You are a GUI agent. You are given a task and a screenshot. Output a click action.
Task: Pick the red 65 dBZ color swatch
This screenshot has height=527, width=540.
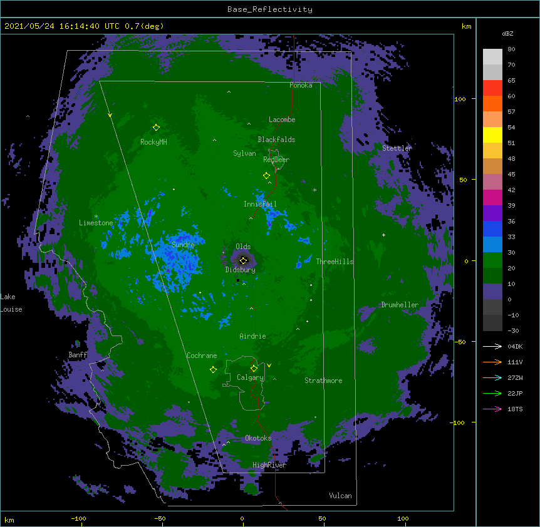point(492,88)
